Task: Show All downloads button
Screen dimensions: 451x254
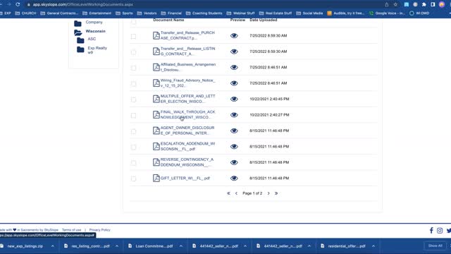Action: 435,246
